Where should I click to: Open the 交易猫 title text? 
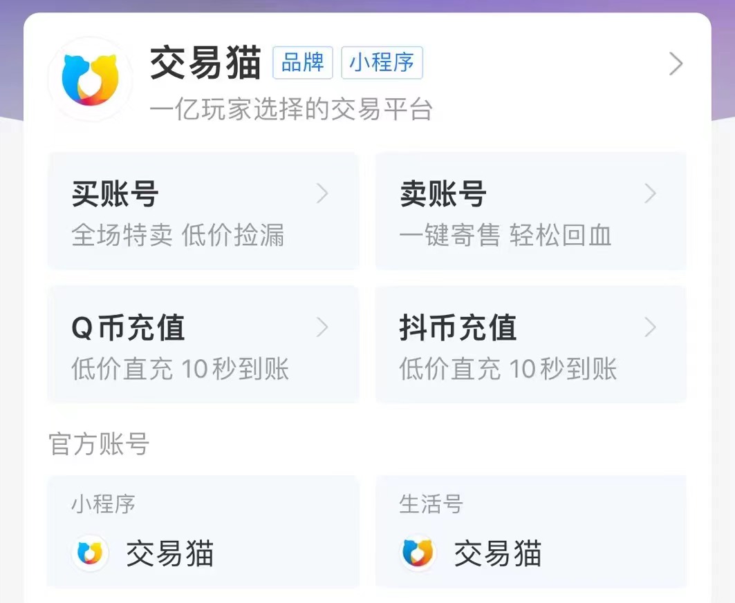point(206,64)
